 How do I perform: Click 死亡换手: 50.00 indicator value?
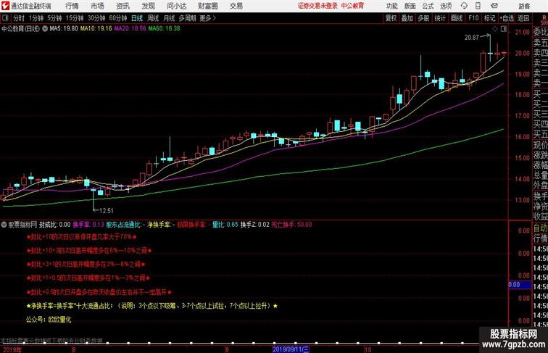tap(292, 225)
